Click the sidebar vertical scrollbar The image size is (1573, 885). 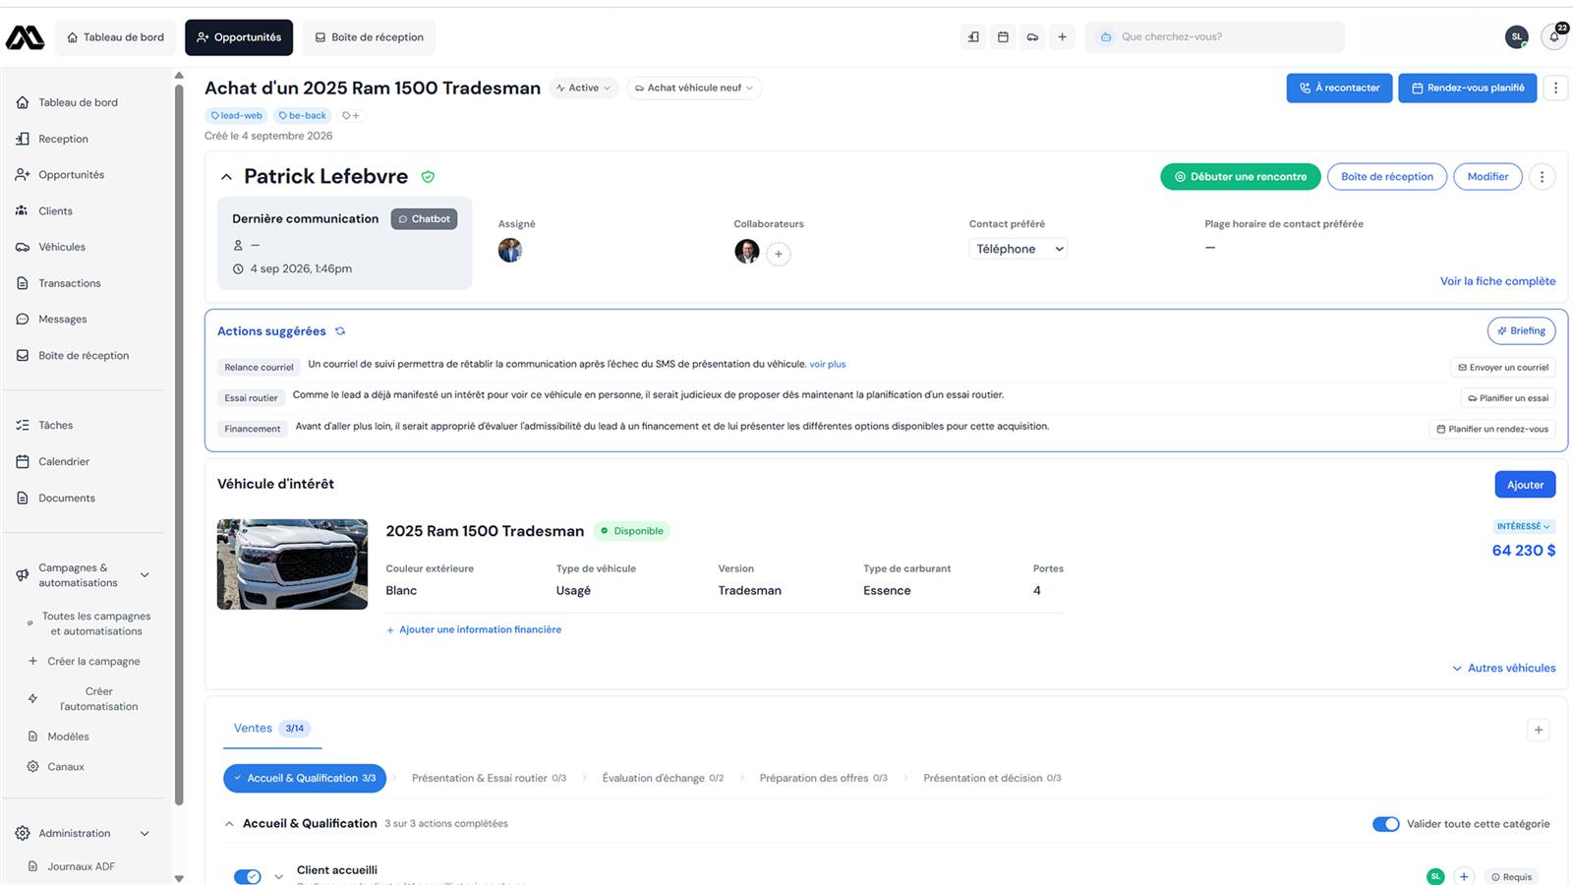pos(179,442)
